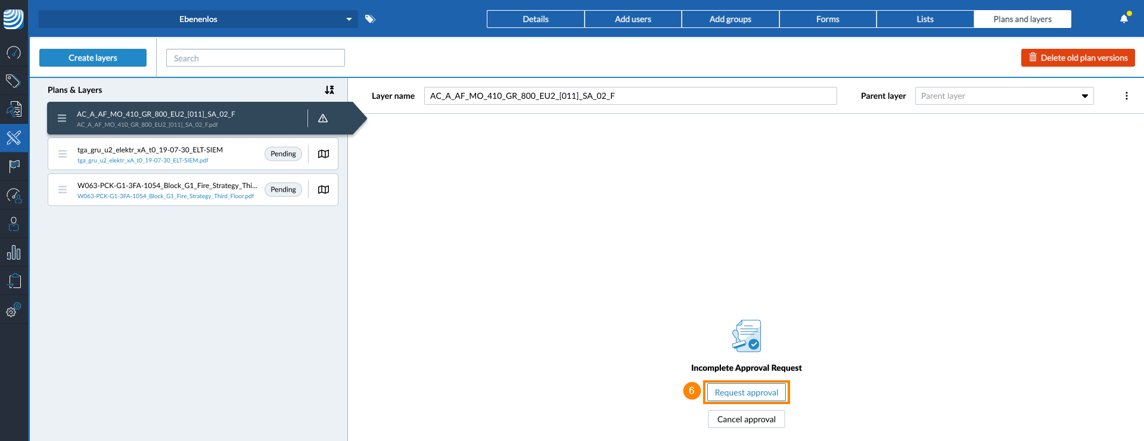
Task: Click the sort order icon in Plans & Layers
Action: (x=329, y=90)
